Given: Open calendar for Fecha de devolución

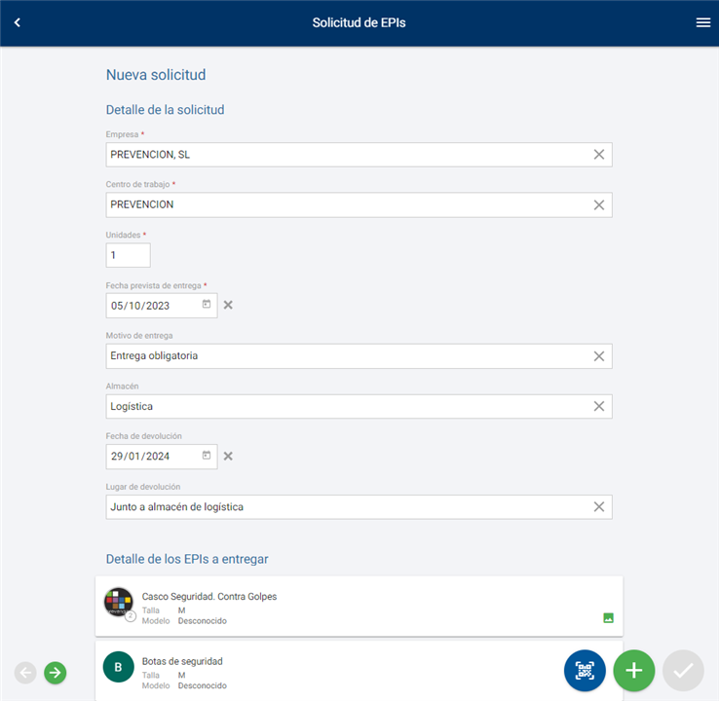Looking at the screenshot, I should [x=207, y=456].
